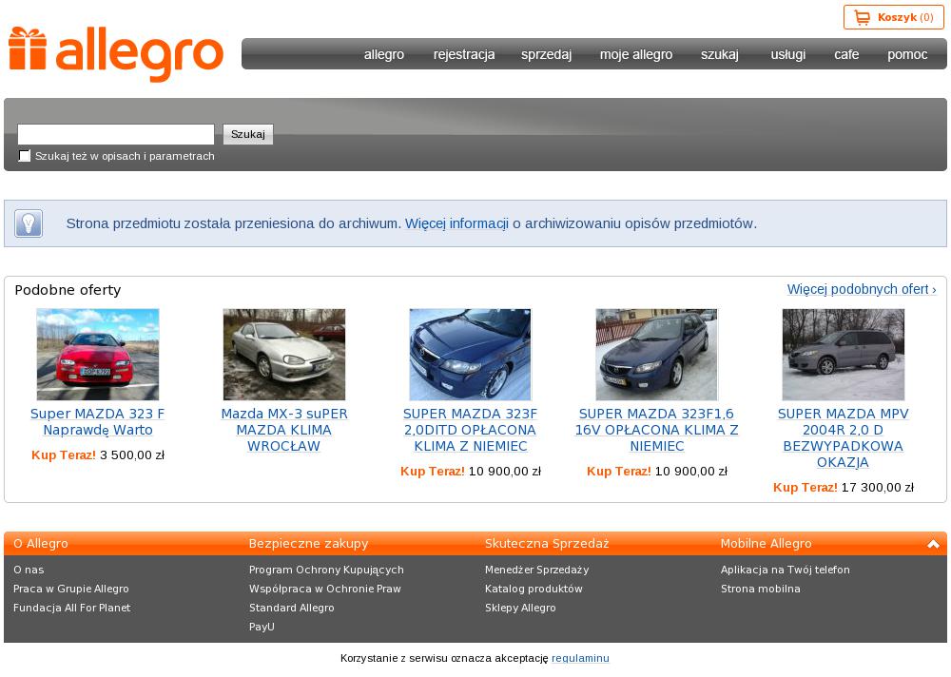Visit 'cafe' from the top navigation
This screenshot has width=951, height=677.
click(x=846, y=54)
